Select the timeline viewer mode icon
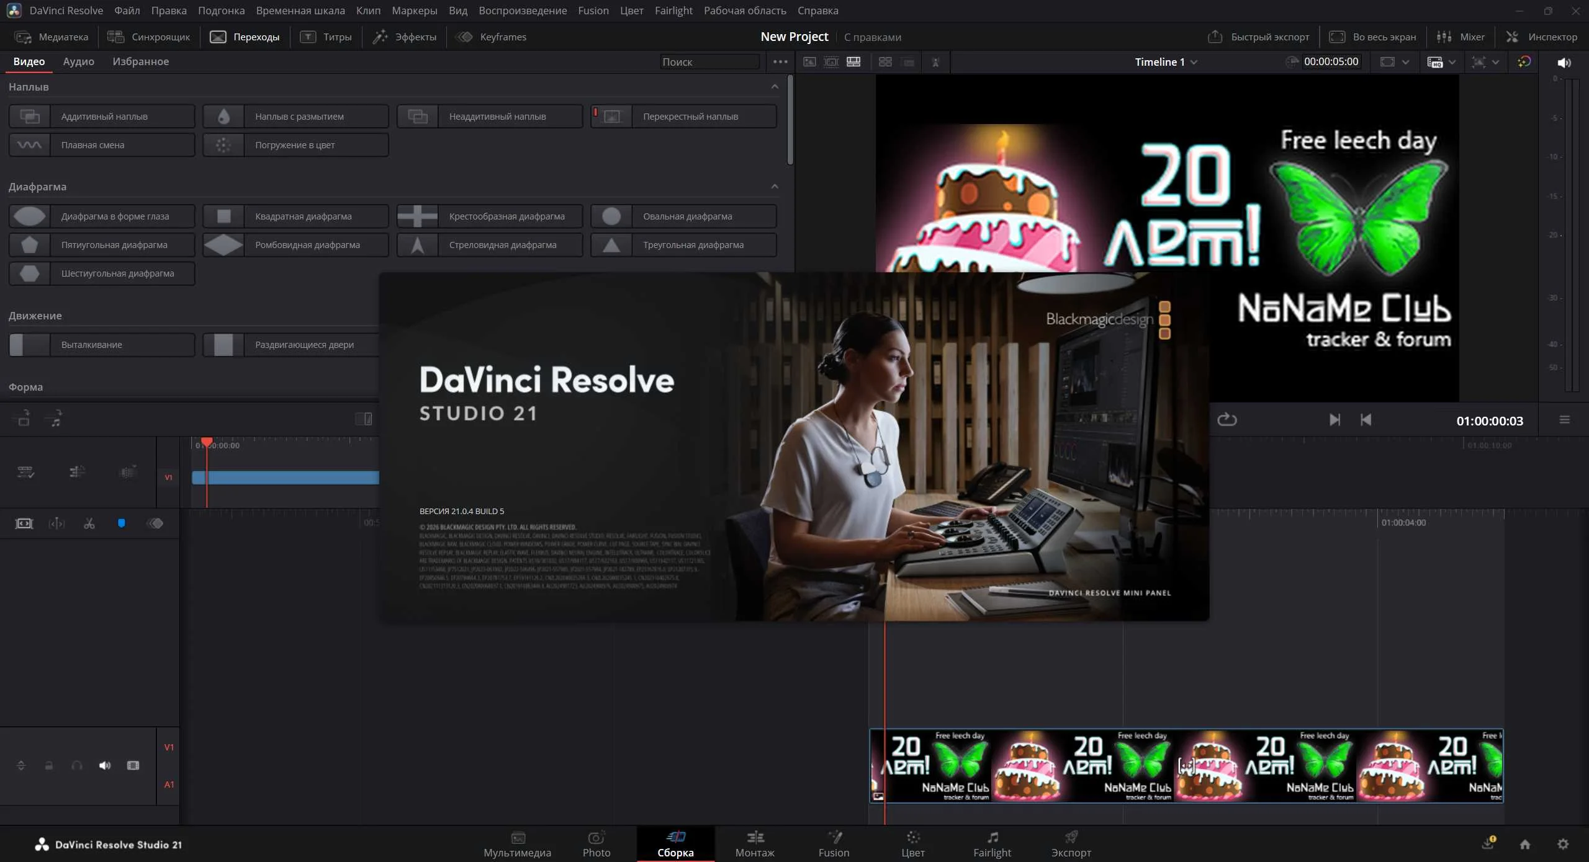Image resolution: width=1589 pixels, height=862 pixels. pyautogui.click(x=853, y=62)
